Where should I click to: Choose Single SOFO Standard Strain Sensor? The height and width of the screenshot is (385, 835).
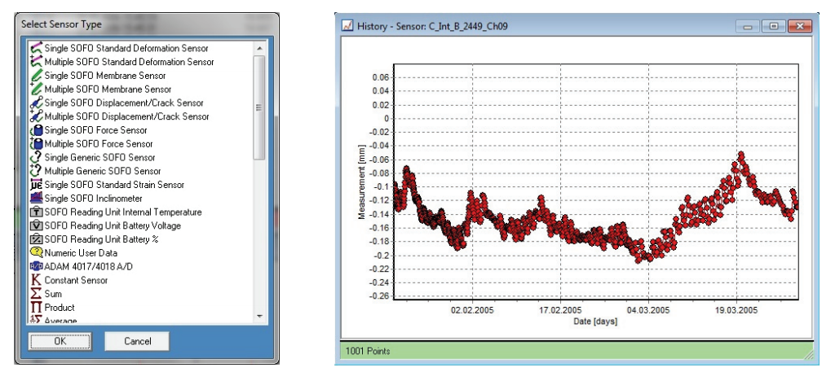[x=114, y=185]
